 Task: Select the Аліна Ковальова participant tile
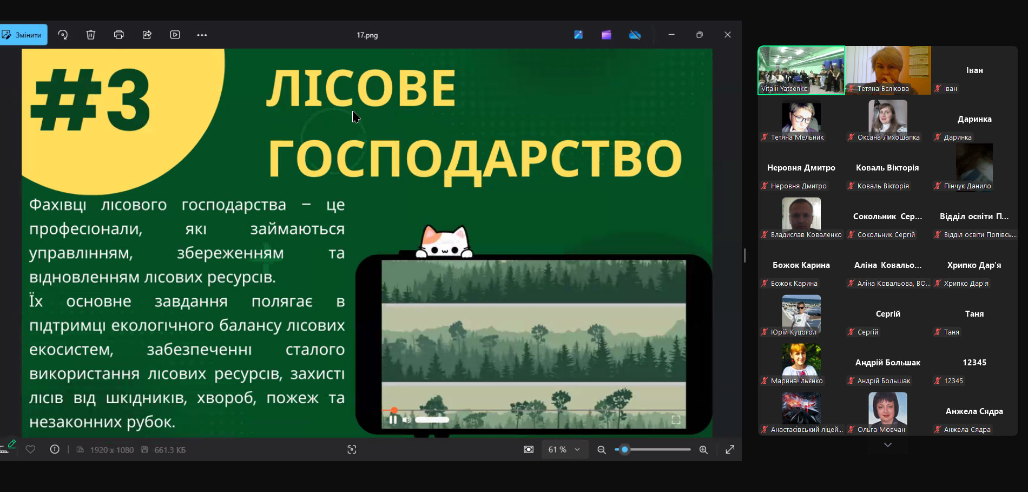point(888,265)
